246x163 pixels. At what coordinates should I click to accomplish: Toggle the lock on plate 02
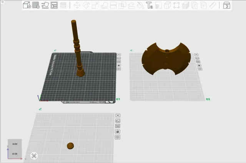point(199,65)
